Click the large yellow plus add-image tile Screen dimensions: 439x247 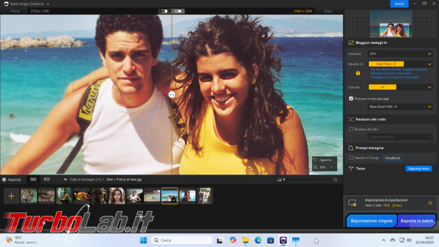(11, 196)
